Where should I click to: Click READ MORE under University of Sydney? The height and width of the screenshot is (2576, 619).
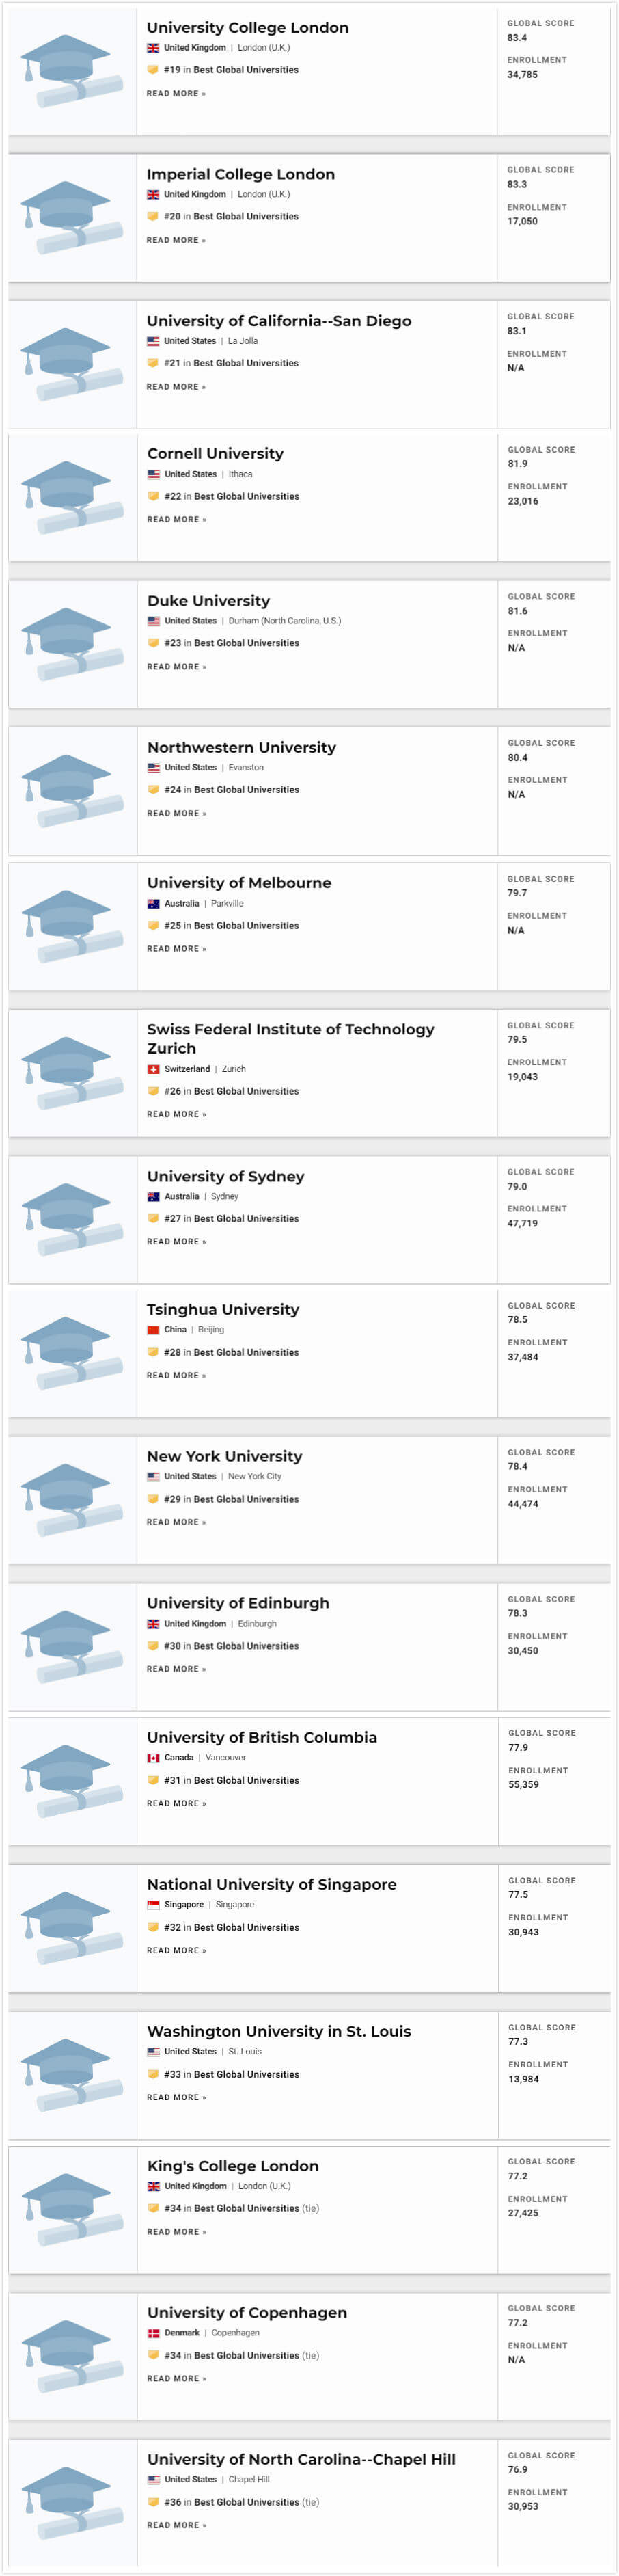click(176, 1241)
